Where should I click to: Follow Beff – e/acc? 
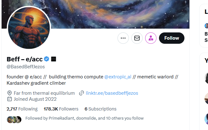(x=172, y=38)
